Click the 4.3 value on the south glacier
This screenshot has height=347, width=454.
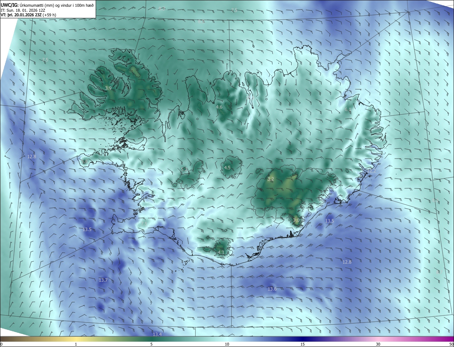click(221, 252)
